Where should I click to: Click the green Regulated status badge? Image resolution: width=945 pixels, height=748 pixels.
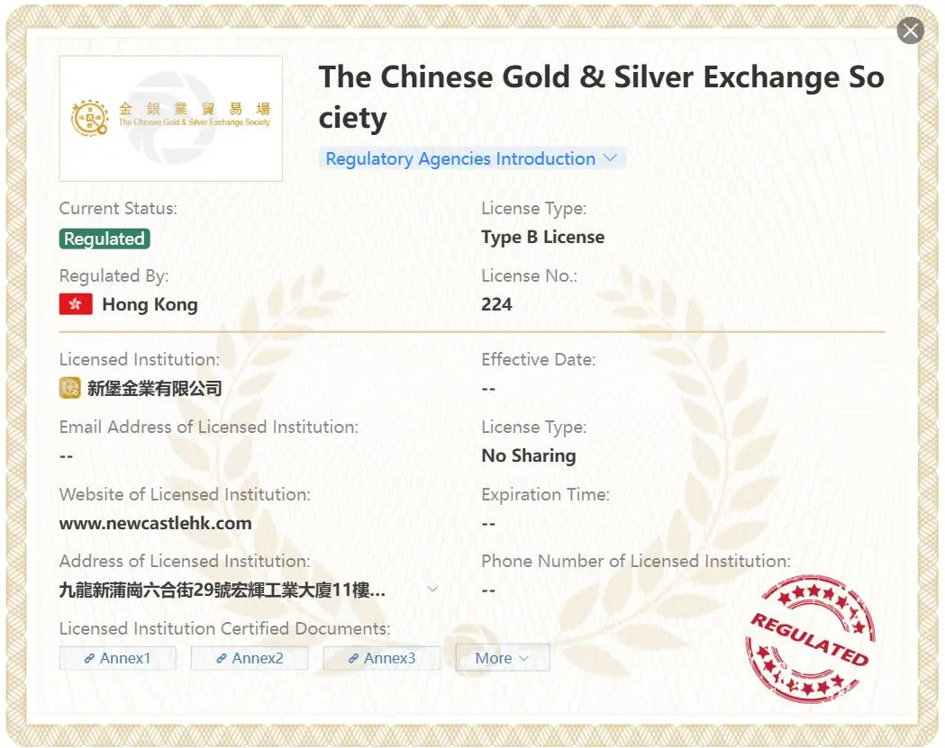tap(104, 239)
